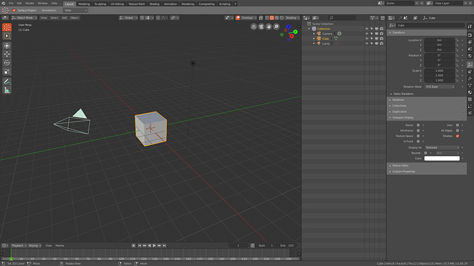Toggle perspective/orthographic viewport gizmo
The width and height of the screenshot is (474, 266).
pos(253,27)
